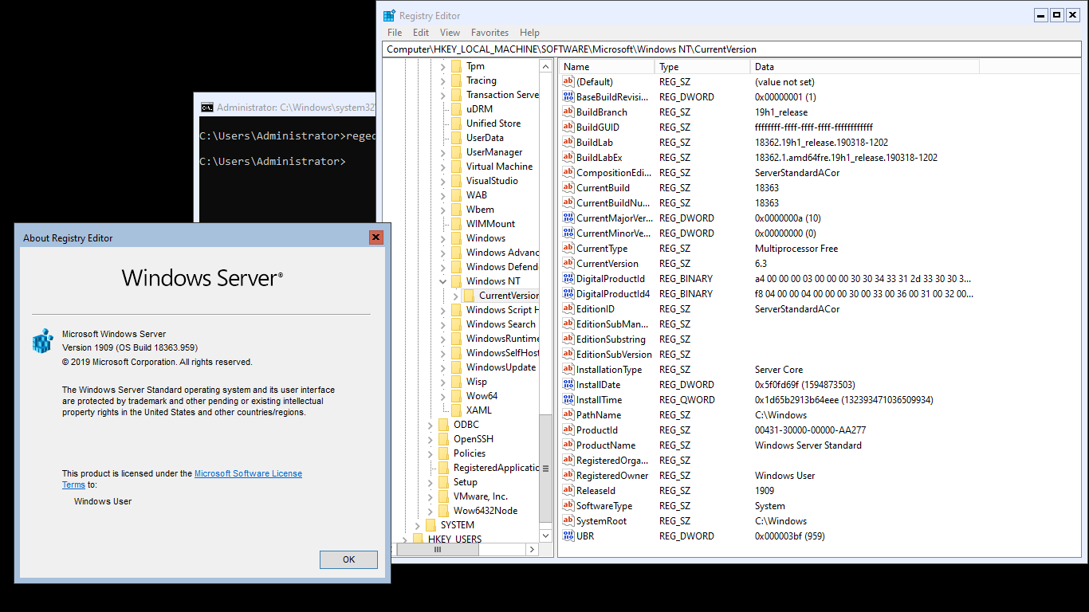Viewport: 1089px width, 612px height.
Task: Click the folder icon of the XAML key
Action: tap(456, 410)
